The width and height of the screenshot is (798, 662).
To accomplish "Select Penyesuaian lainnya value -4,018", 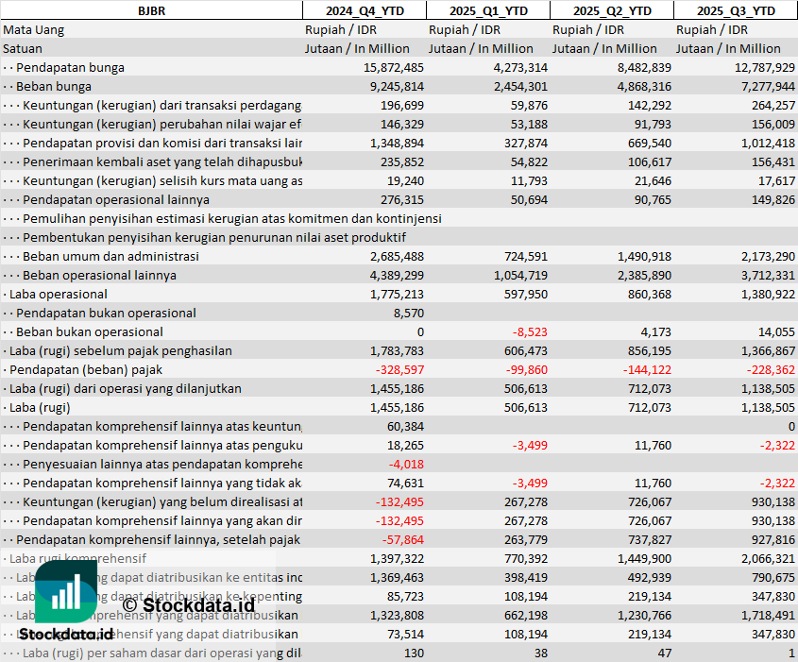I will coord(406,464).
